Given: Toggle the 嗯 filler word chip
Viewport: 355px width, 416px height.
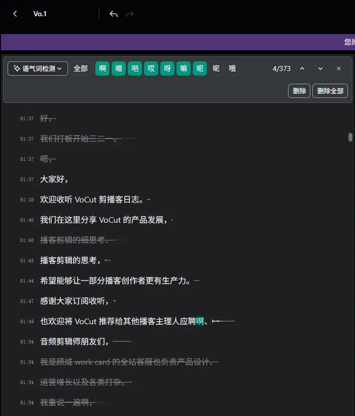Looking at the screenshot, I should pos(119,68).
